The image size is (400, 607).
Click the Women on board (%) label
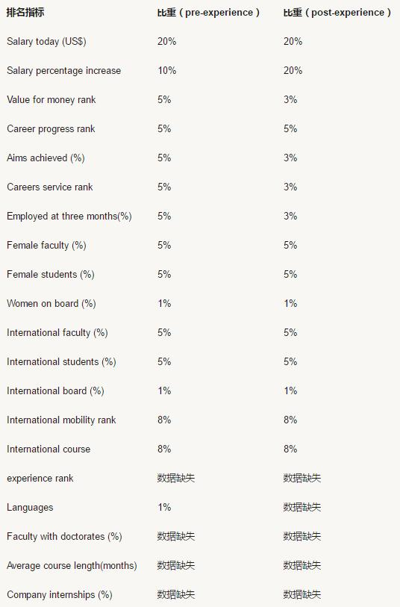pyautogui.click(x=51, y=303)
